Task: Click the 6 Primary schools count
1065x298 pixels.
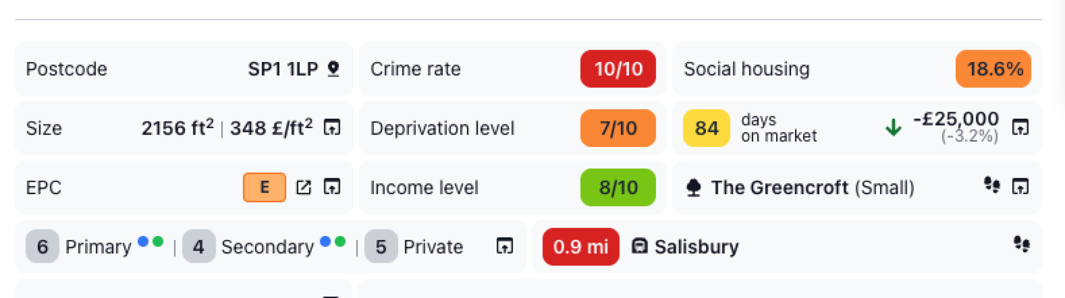Action: click(x=43, y=246)
